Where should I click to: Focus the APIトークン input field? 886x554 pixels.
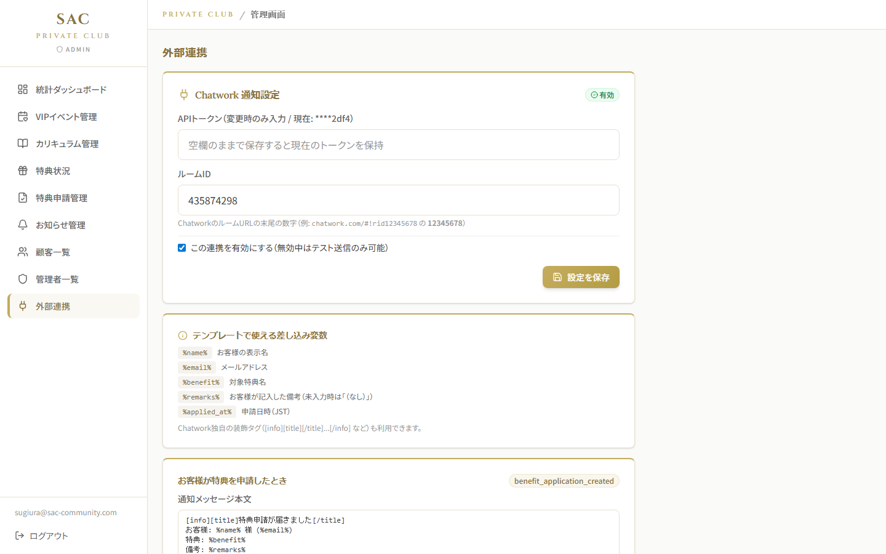tap(399, 145)
